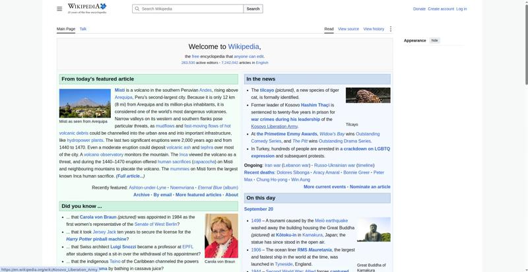Open the View source tab
Viewport: 528px width, 272px height.
(x=348, y=29)
